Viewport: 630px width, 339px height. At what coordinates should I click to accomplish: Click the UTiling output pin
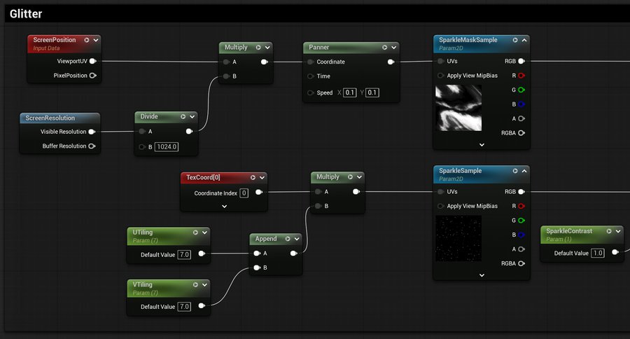pyautogui.click(x=202, y=254)
